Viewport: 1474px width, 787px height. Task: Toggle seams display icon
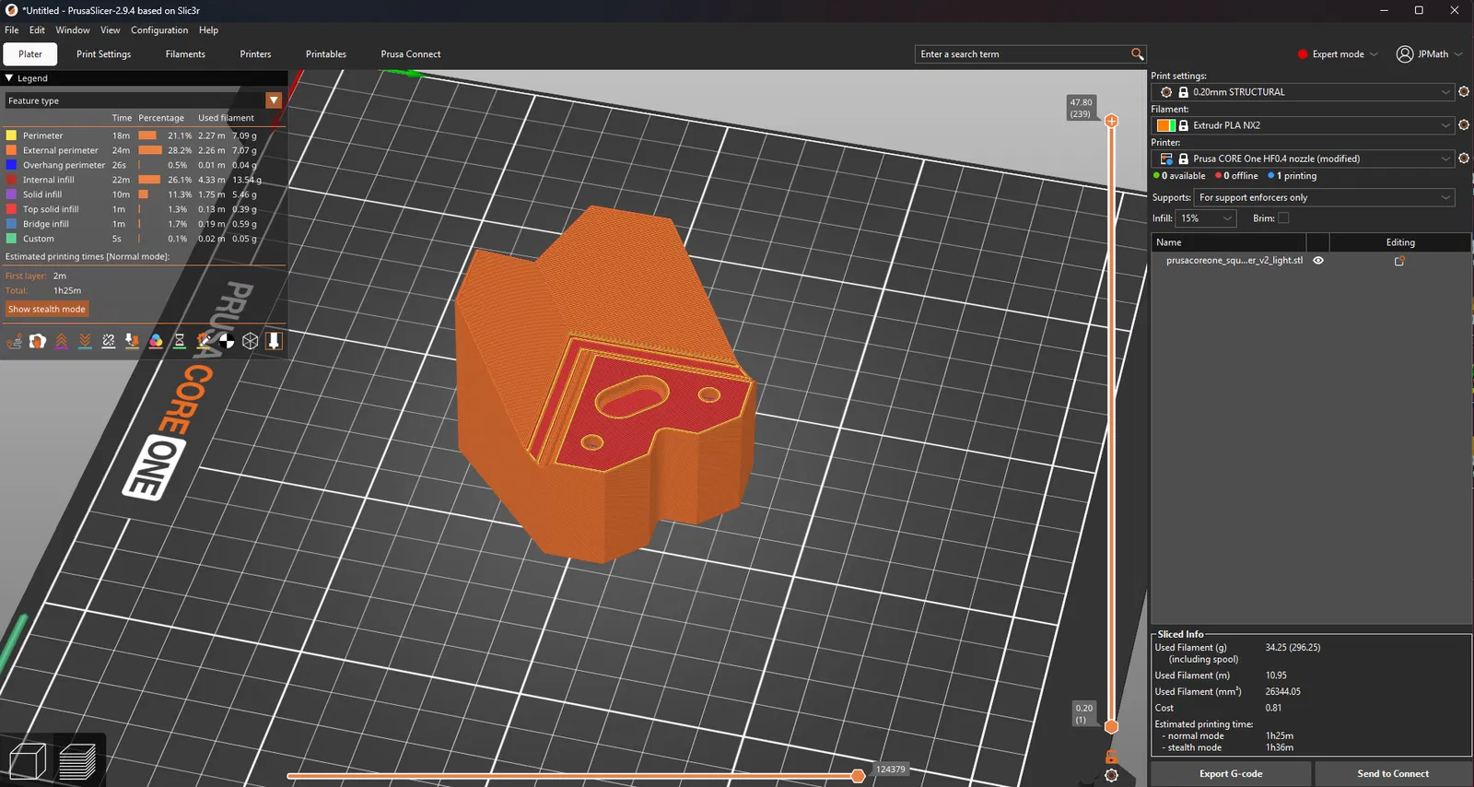(109, 341)
